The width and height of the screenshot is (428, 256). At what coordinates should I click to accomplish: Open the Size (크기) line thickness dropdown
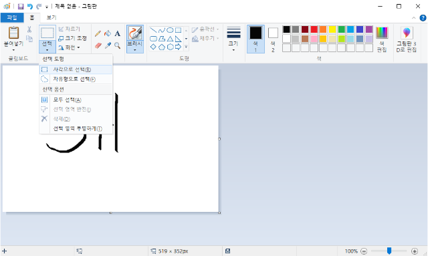(233, 39)
